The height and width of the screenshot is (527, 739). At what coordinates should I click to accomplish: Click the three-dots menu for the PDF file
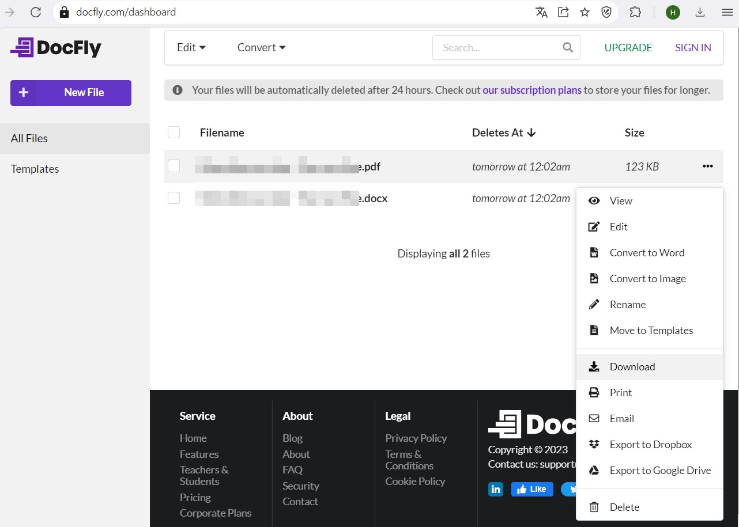point(707,166)
